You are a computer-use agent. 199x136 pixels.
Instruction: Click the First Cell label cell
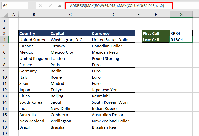pos(156,33)
